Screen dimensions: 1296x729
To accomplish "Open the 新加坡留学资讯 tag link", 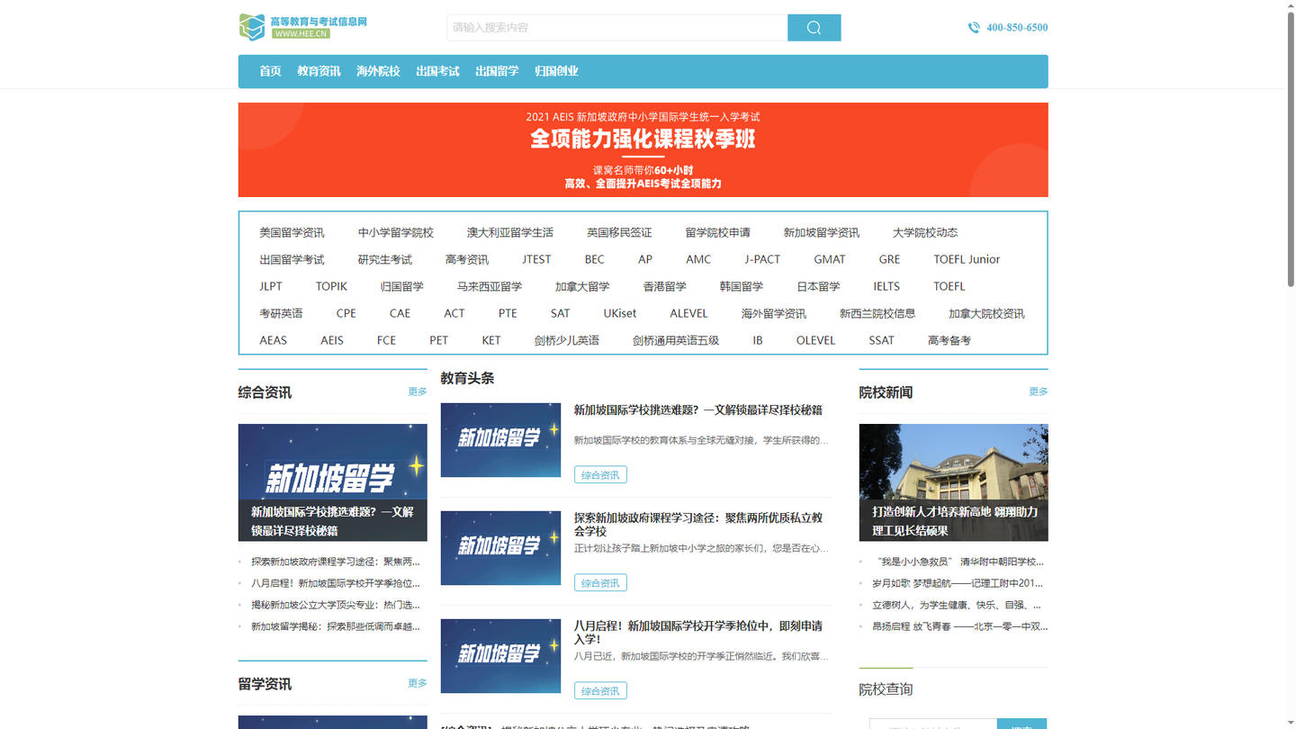I will 821,232.
